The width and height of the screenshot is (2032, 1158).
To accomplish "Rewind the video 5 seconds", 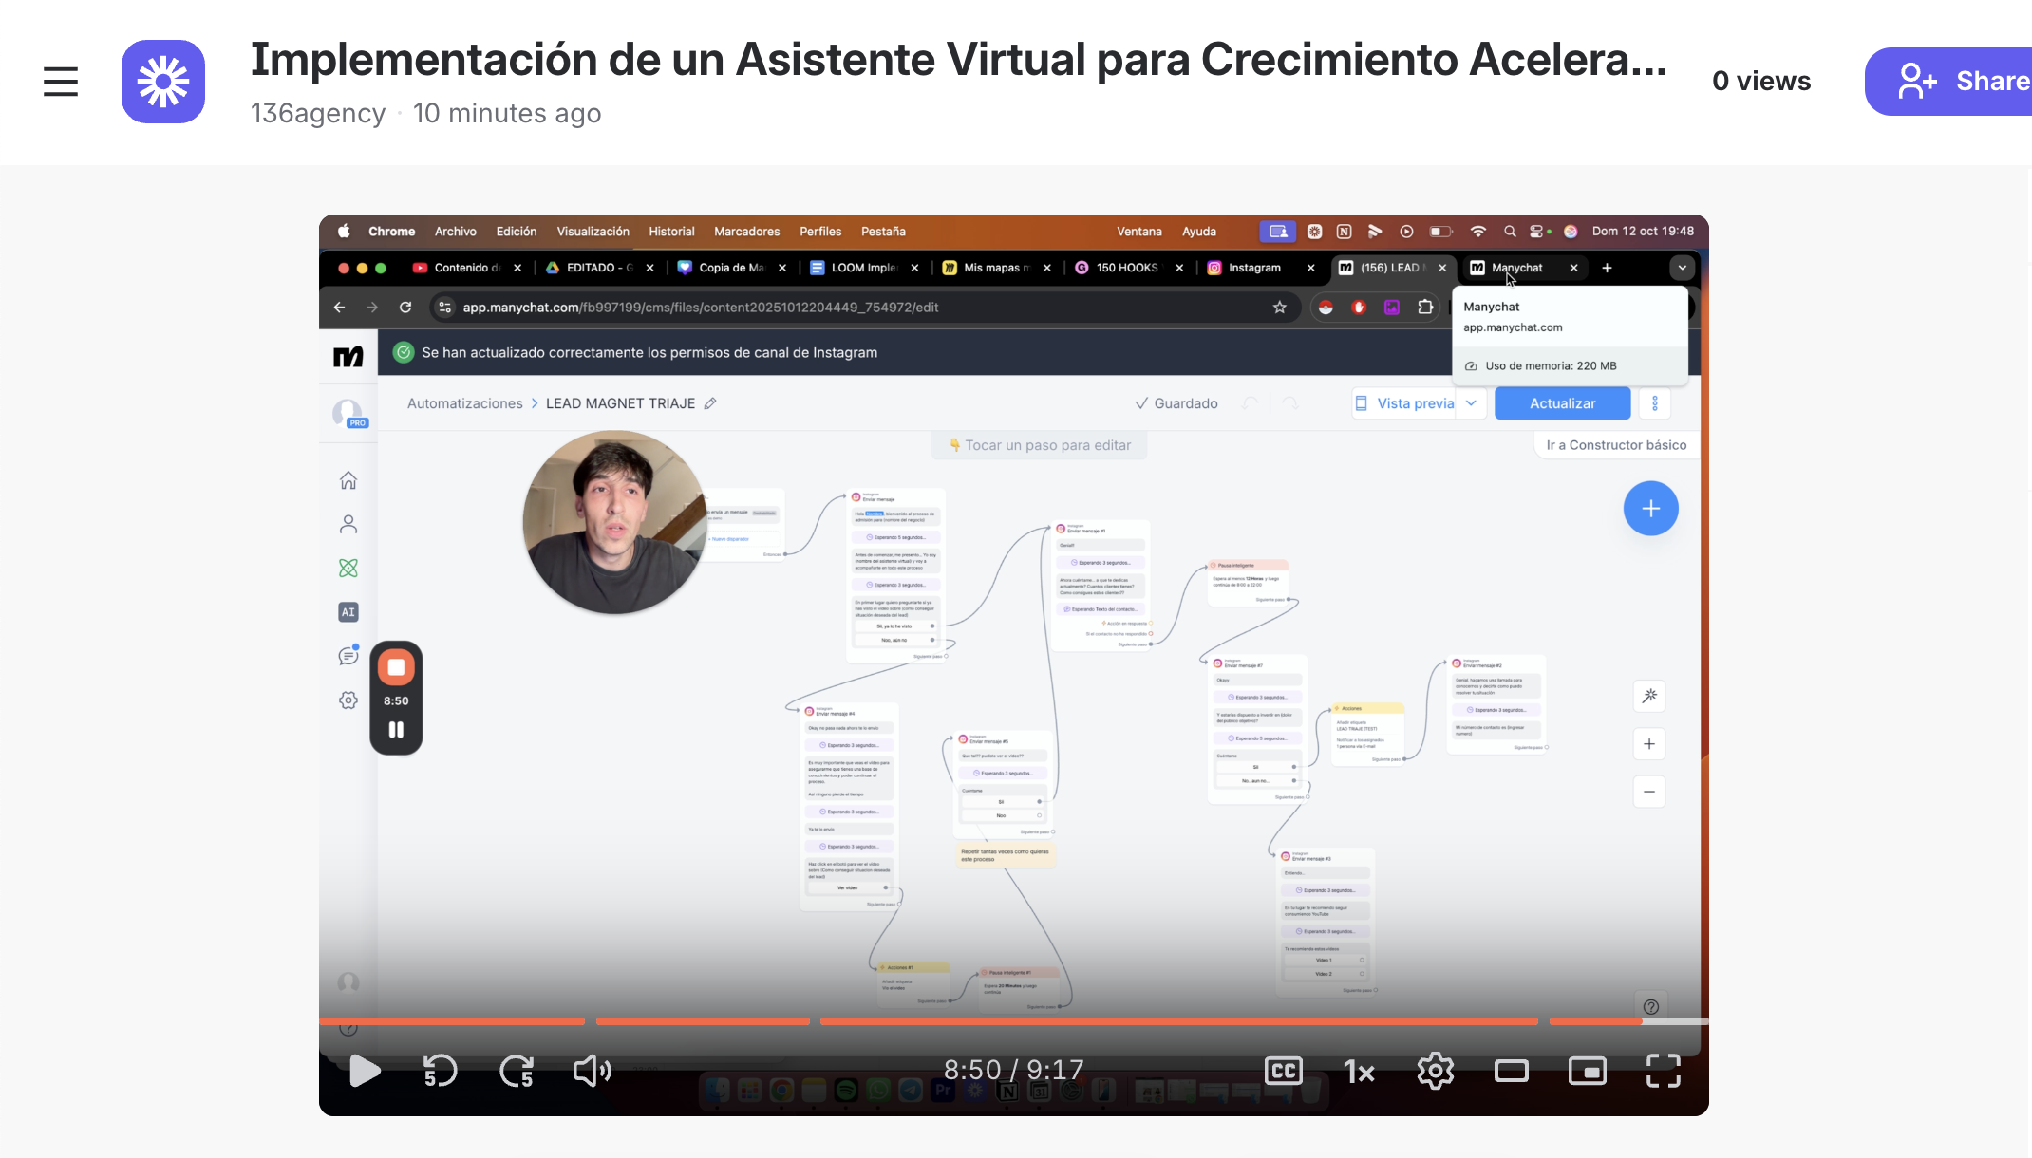I will (x=440, y=1071).
